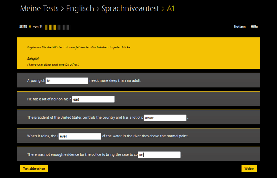Navigate to the Englisch breadcrumb
The width and height of the screenshot is (277, 178).
(80, 9)
